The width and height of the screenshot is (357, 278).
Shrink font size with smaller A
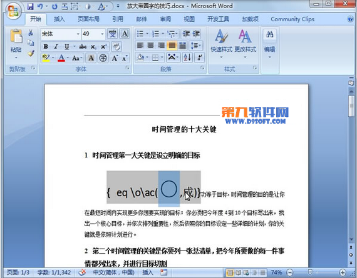pyautogui.click(x=125, y=58)
